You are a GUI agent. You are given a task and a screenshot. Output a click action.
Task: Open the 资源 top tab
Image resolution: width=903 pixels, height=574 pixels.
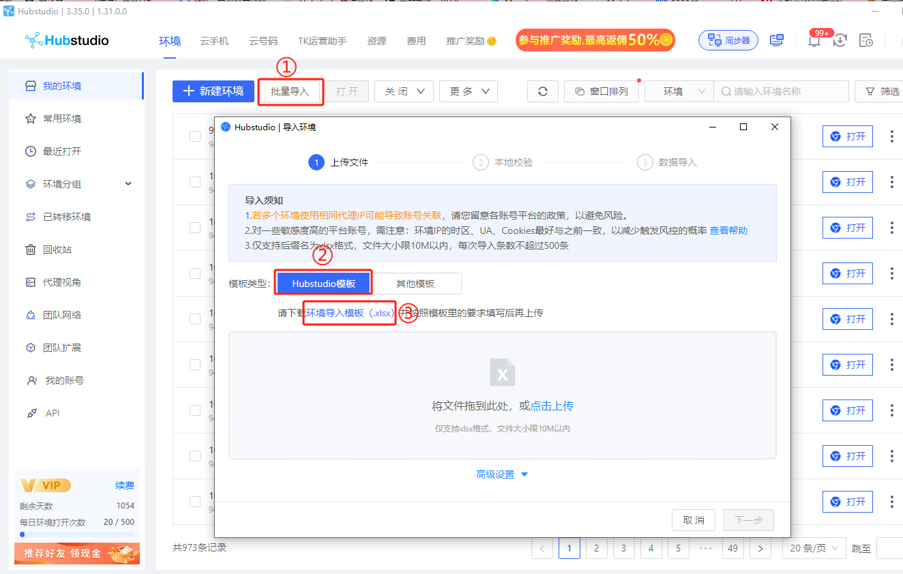pos(376,41)
